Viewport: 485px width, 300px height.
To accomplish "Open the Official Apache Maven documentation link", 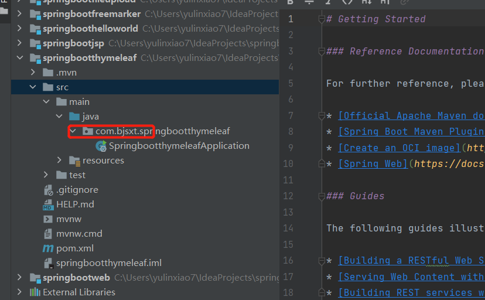I will pyautogui.click(x=411, y=115).
